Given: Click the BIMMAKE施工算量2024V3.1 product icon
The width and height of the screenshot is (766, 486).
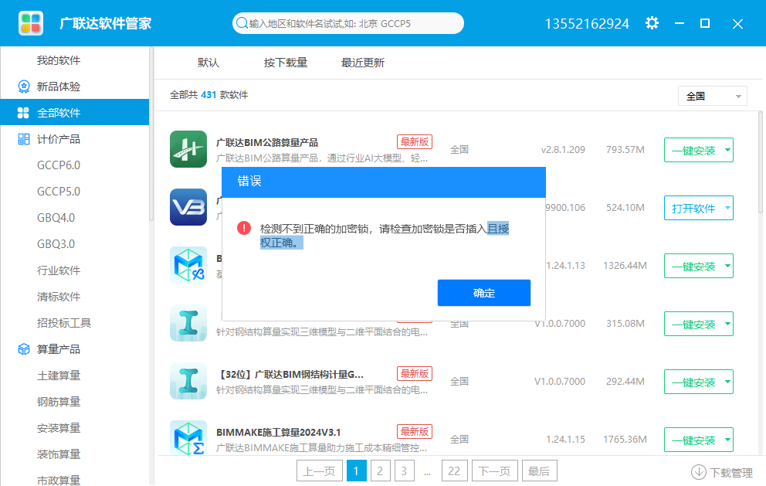Looking at the screenshot, I should coord(188,438).
